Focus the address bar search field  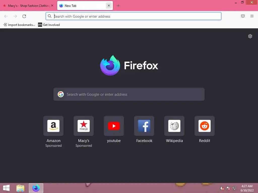tap(134, 16)
